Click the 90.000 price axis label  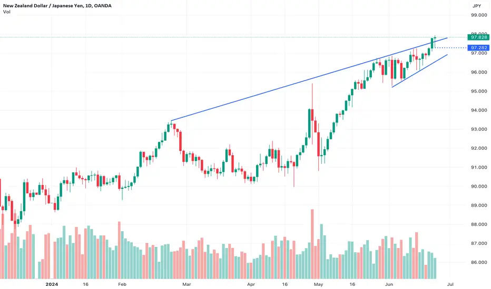coord(479,186)
